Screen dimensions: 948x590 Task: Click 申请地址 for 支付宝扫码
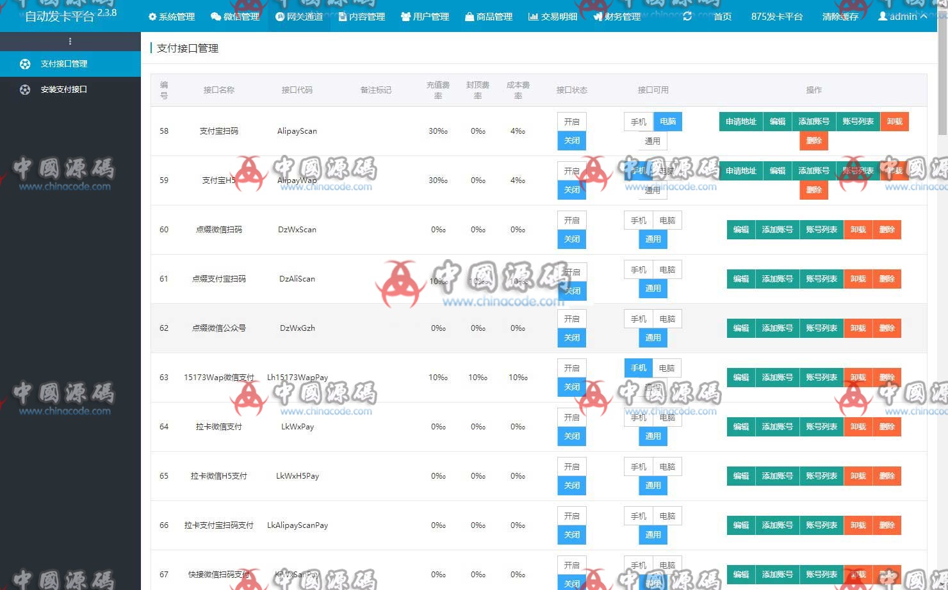pos(740,121)
